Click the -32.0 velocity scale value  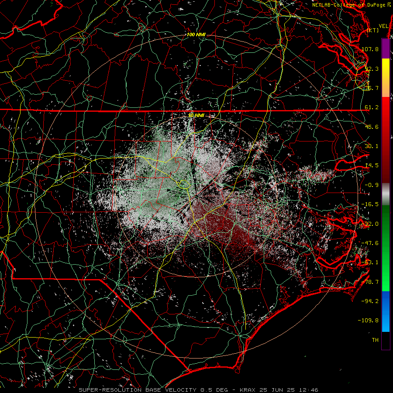click(370, 224)
